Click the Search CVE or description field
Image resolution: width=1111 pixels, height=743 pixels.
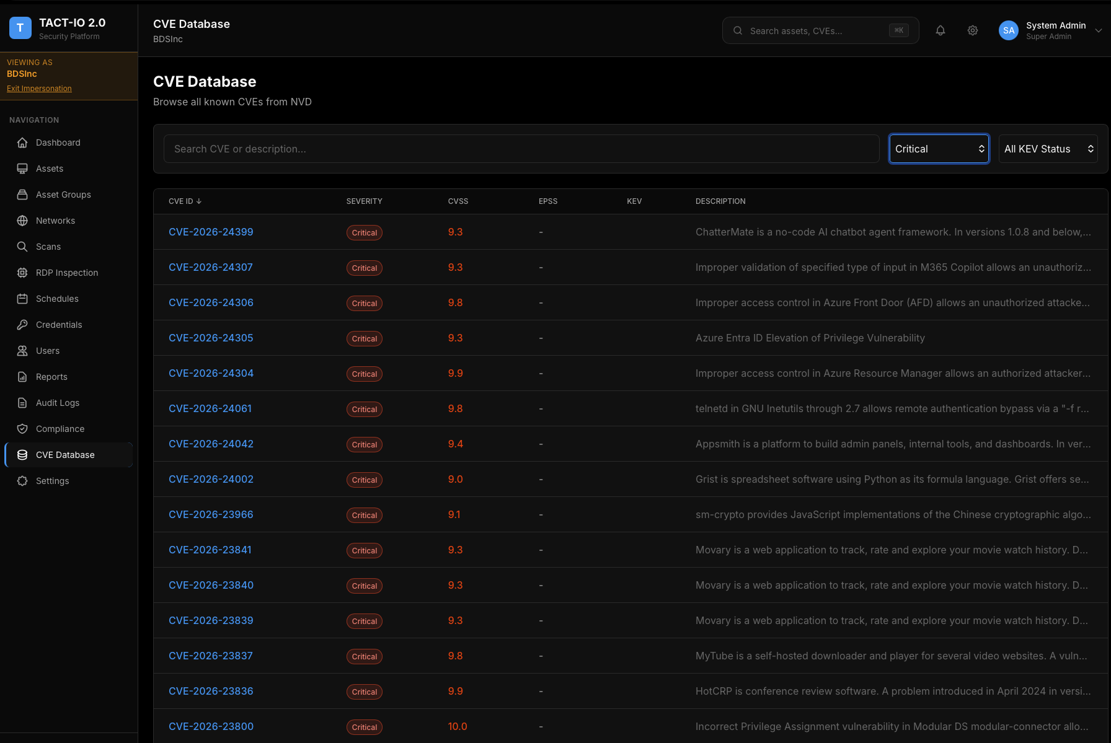pyautogui.click(x=521, y=149)
